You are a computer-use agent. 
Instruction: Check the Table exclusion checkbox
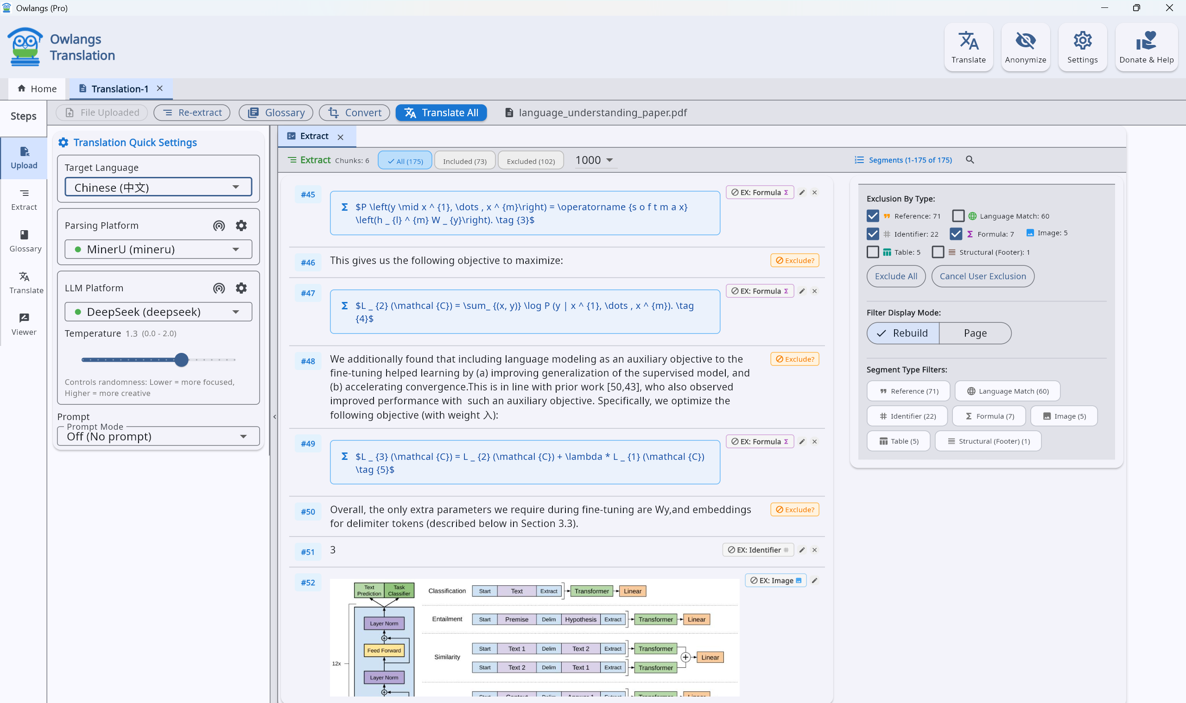pos(872,252)
